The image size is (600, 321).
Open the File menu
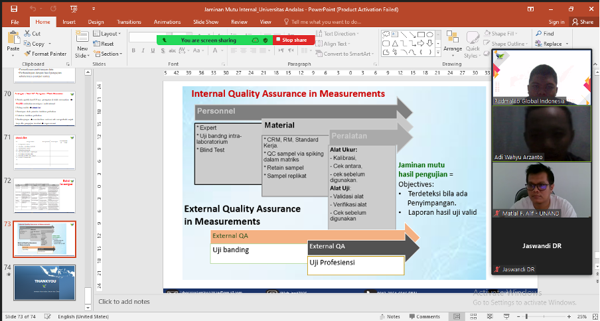tap(15, 22)
